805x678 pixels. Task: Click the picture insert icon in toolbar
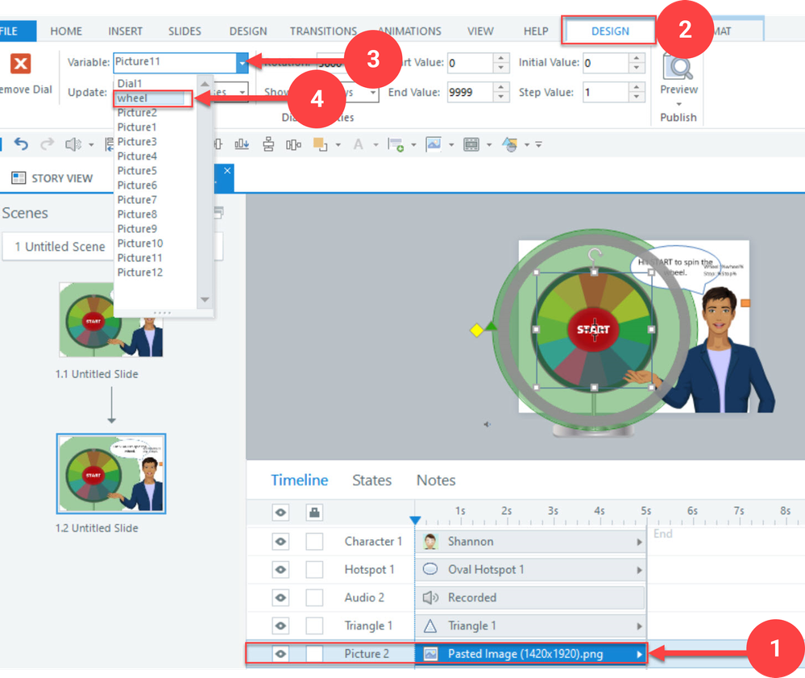pyautogui.click(x=434, y=144)
